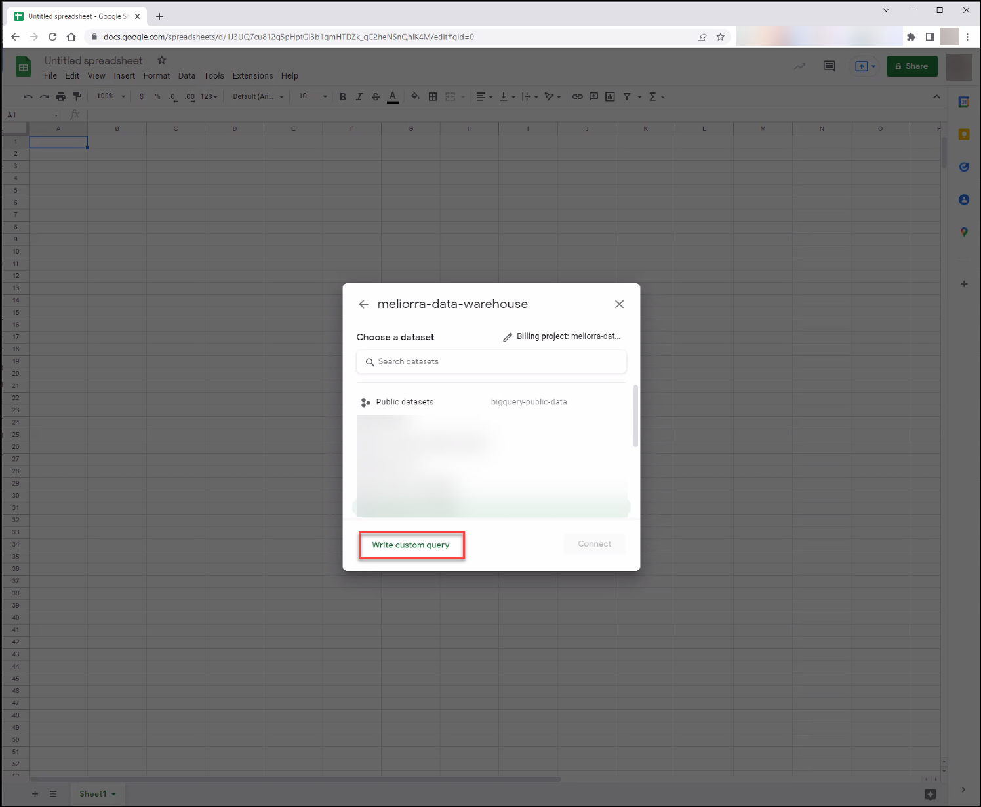Viewport: 981px width, 807px height.
Task: Click the redo arrow icon
Action: coord(44,96)
